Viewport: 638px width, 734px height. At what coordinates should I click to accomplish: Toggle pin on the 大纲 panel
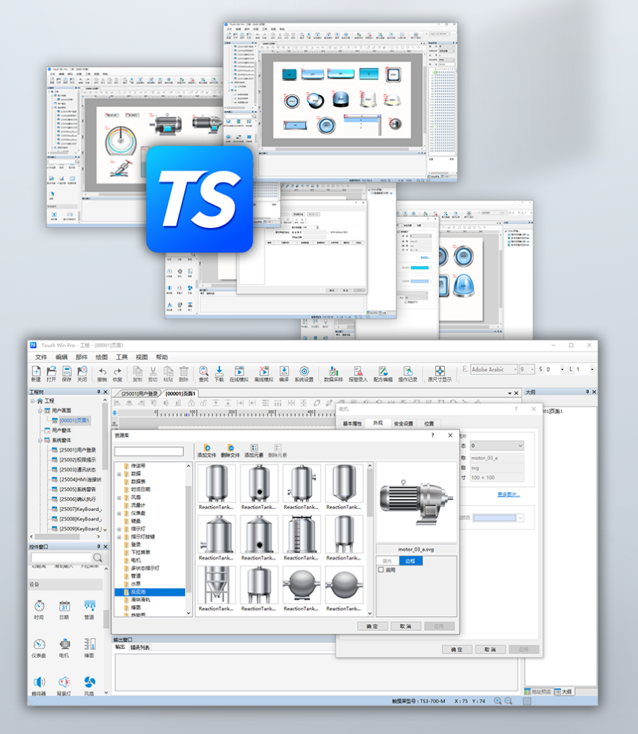click(587, 392)
